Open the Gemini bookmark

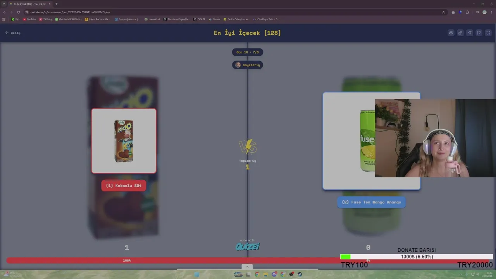pyautogui.click(x=214, y=19)
